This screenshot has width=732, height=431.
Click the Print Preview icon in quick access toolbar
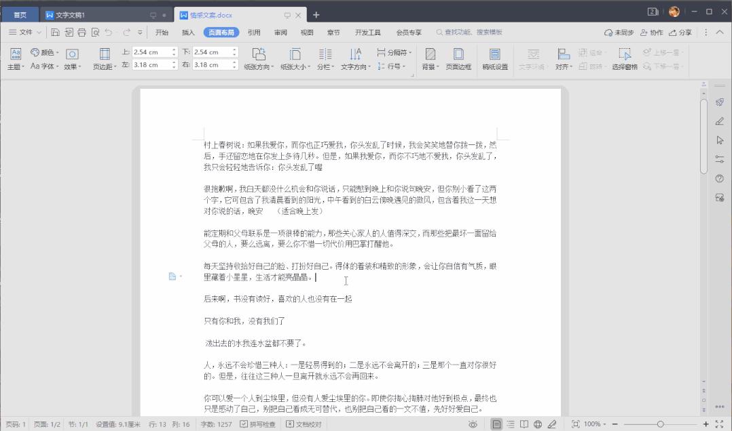coord(95,32)
